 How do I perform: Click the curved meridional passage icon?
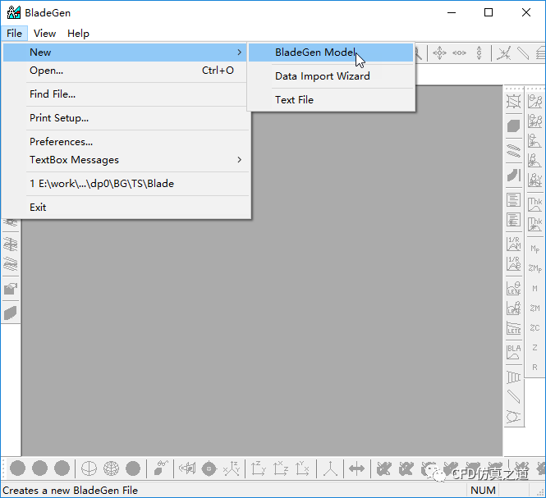point(514,175)
